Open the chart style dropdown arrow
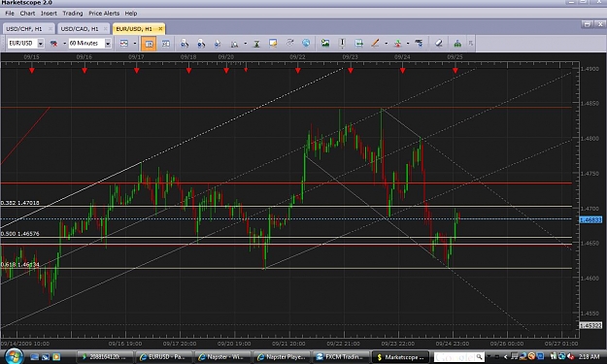 135,44
